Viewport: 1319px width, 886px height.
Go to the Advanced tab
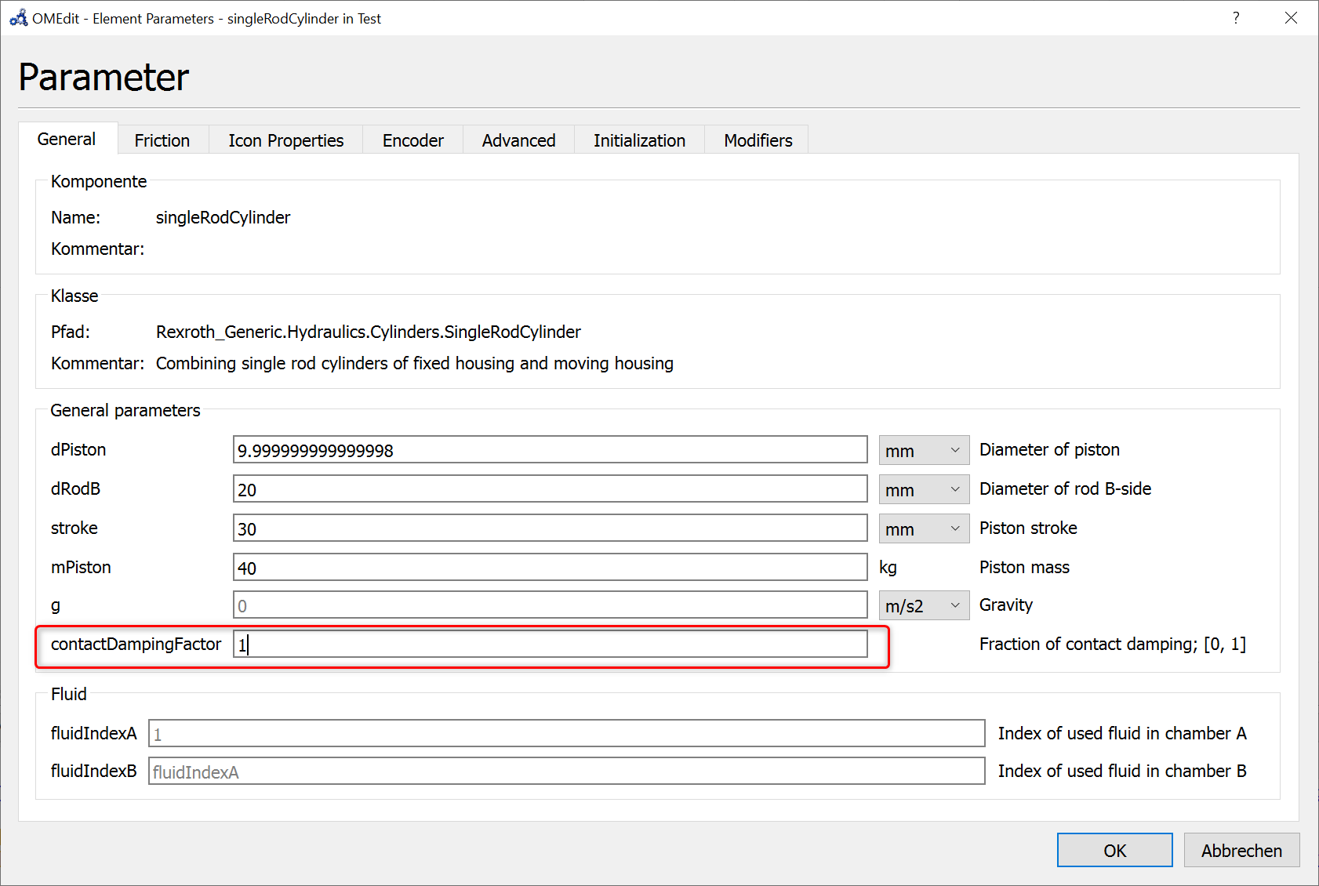coord(519,140)
